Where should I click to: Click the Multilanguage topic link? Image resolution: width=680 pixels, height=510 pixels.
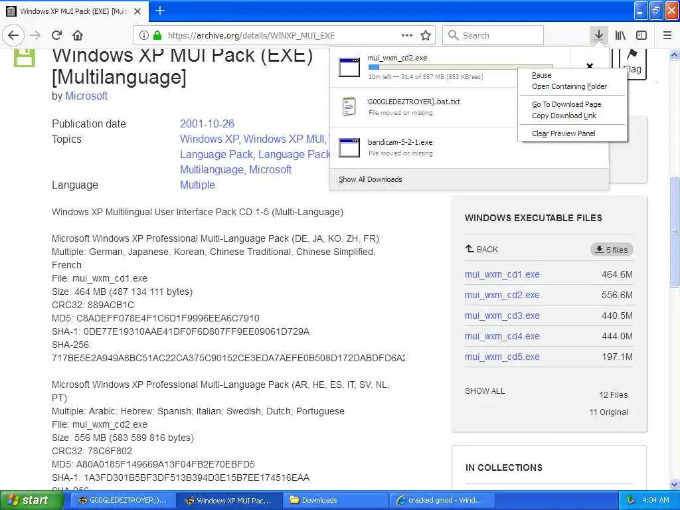[x=211, y=169]
